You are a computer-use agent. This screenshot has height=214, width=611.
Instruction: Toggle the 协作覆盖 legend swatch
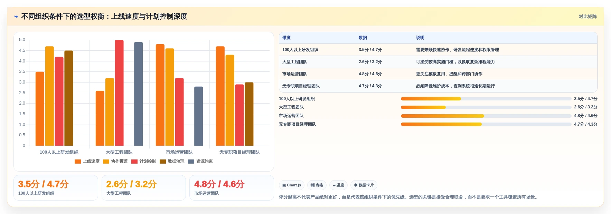106,162
